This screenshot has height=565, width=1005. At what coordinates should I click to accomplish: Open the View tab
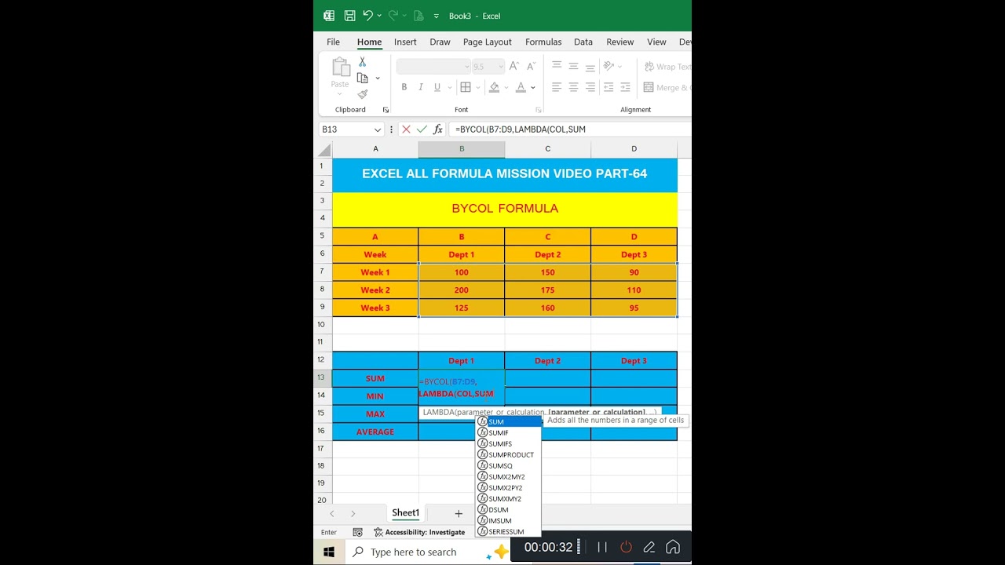coord(656,42)
